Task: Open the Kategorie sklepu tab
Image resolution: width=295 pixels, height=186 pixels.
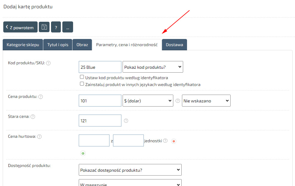Action: pos(23,45)
